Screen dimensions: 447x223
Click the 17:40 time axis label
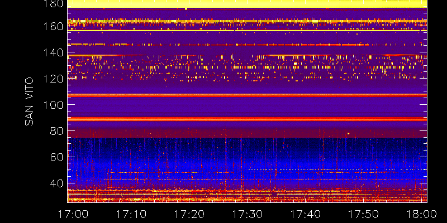coord(305,214)
